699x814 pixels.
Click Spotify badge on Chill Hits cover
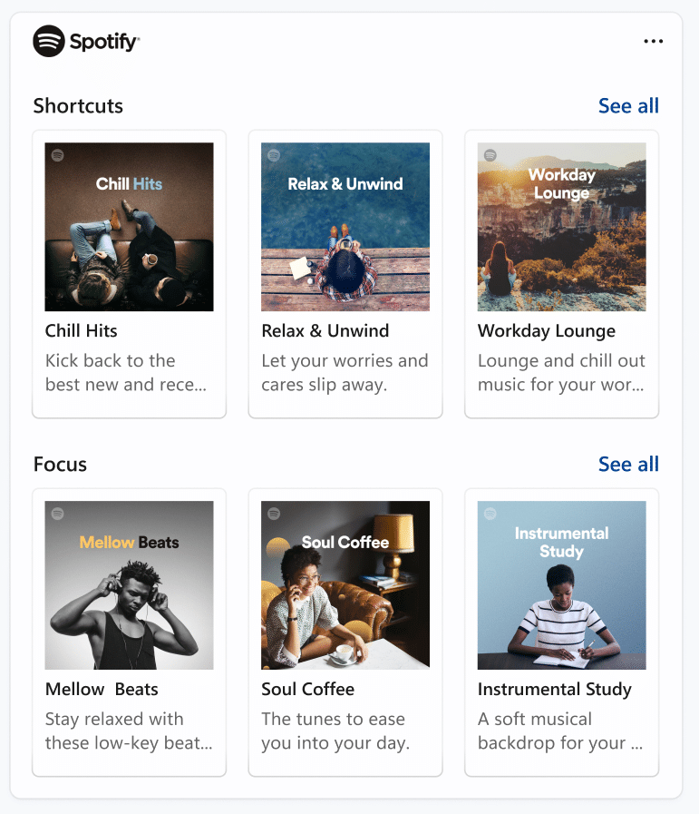click(57, 155)
